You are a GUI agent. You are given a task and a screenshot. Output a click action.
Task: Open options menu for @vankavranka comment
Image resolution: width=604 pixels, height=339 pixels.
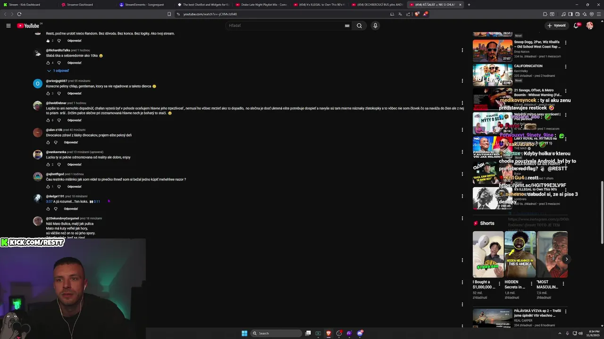462,152
